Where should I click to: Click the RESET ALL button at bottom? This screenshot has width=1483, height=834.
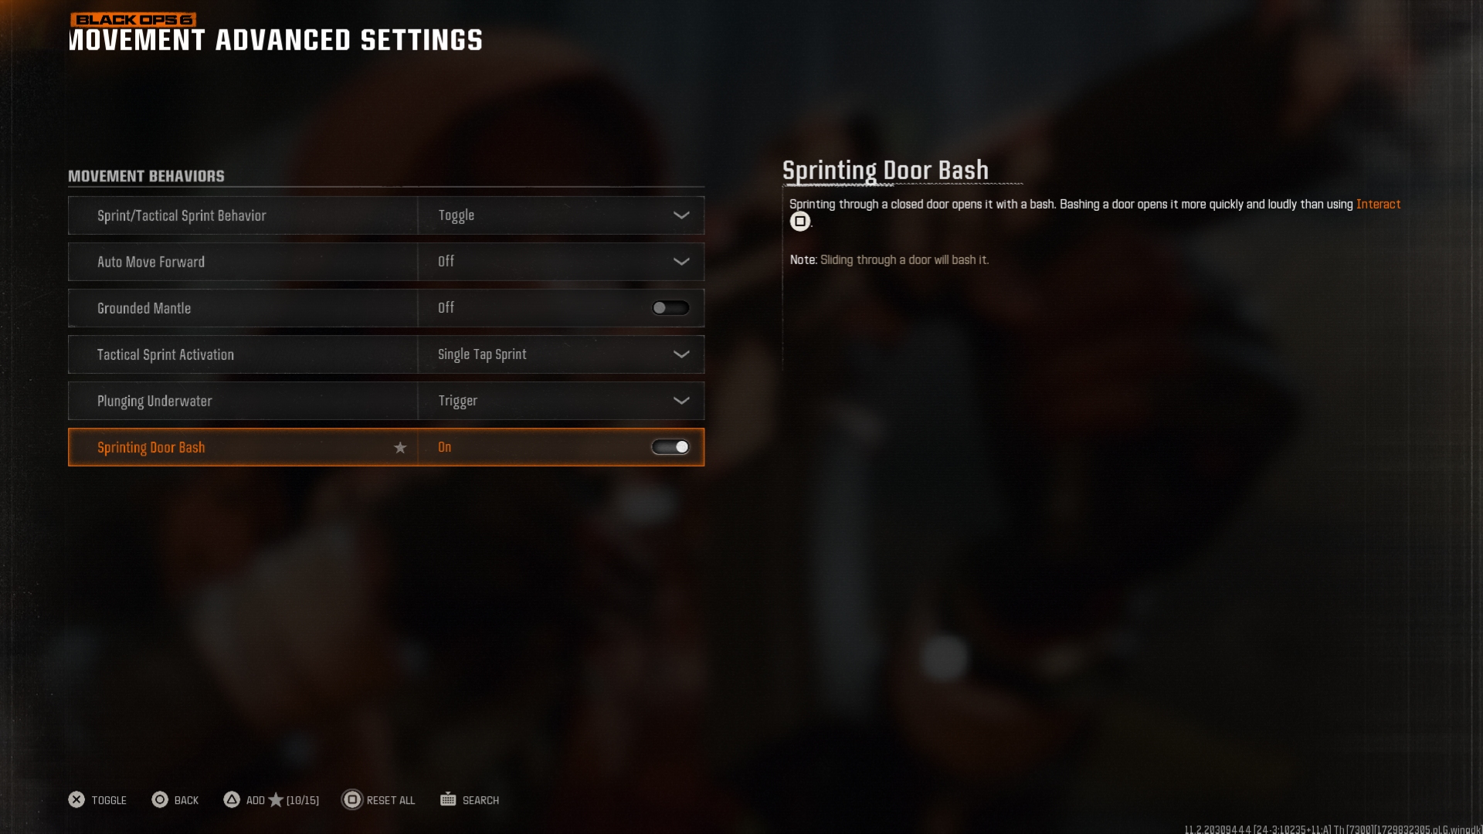[378, 799]
